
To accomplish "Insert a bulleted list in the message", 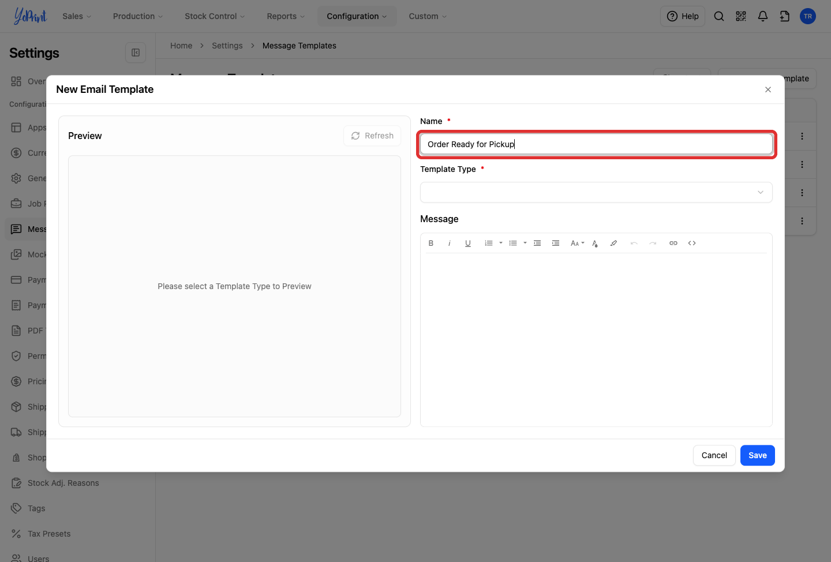I will point(513,243).
